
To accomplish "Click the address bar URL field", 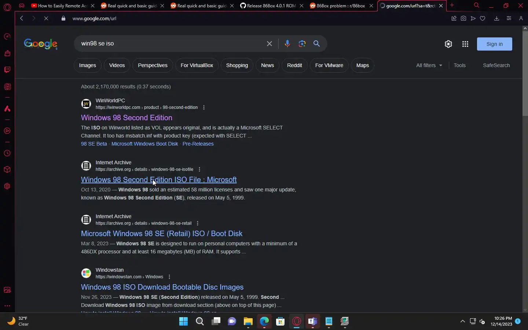I will click(x=257, y=18).
